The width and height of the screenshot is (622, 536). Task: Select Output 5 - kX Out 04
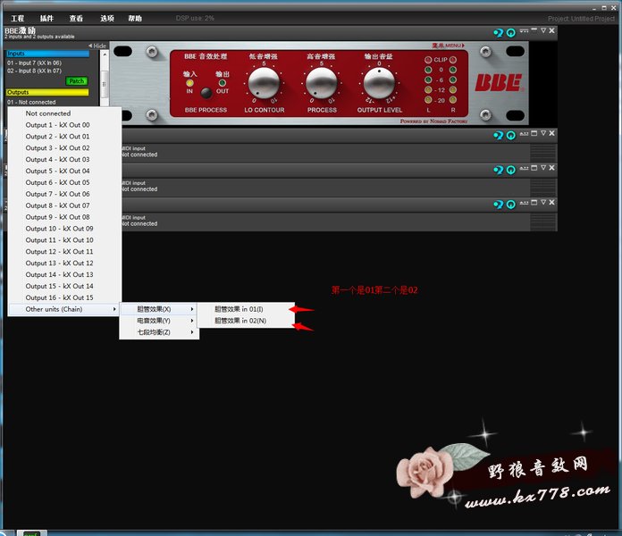pos(64,171)
